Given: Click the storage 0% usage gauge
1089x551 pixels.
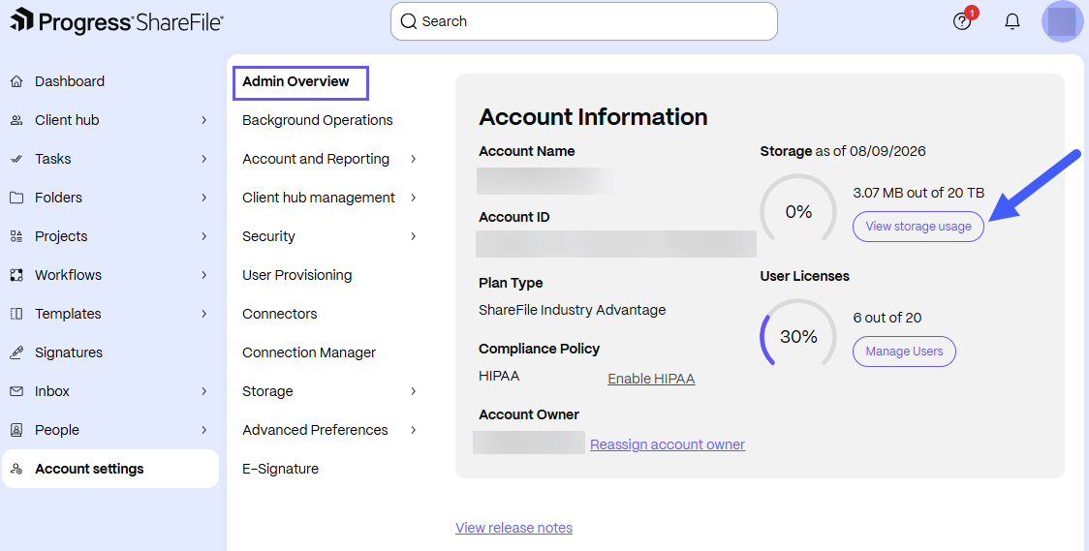Looking at the screenshot, I should [798, 210].
